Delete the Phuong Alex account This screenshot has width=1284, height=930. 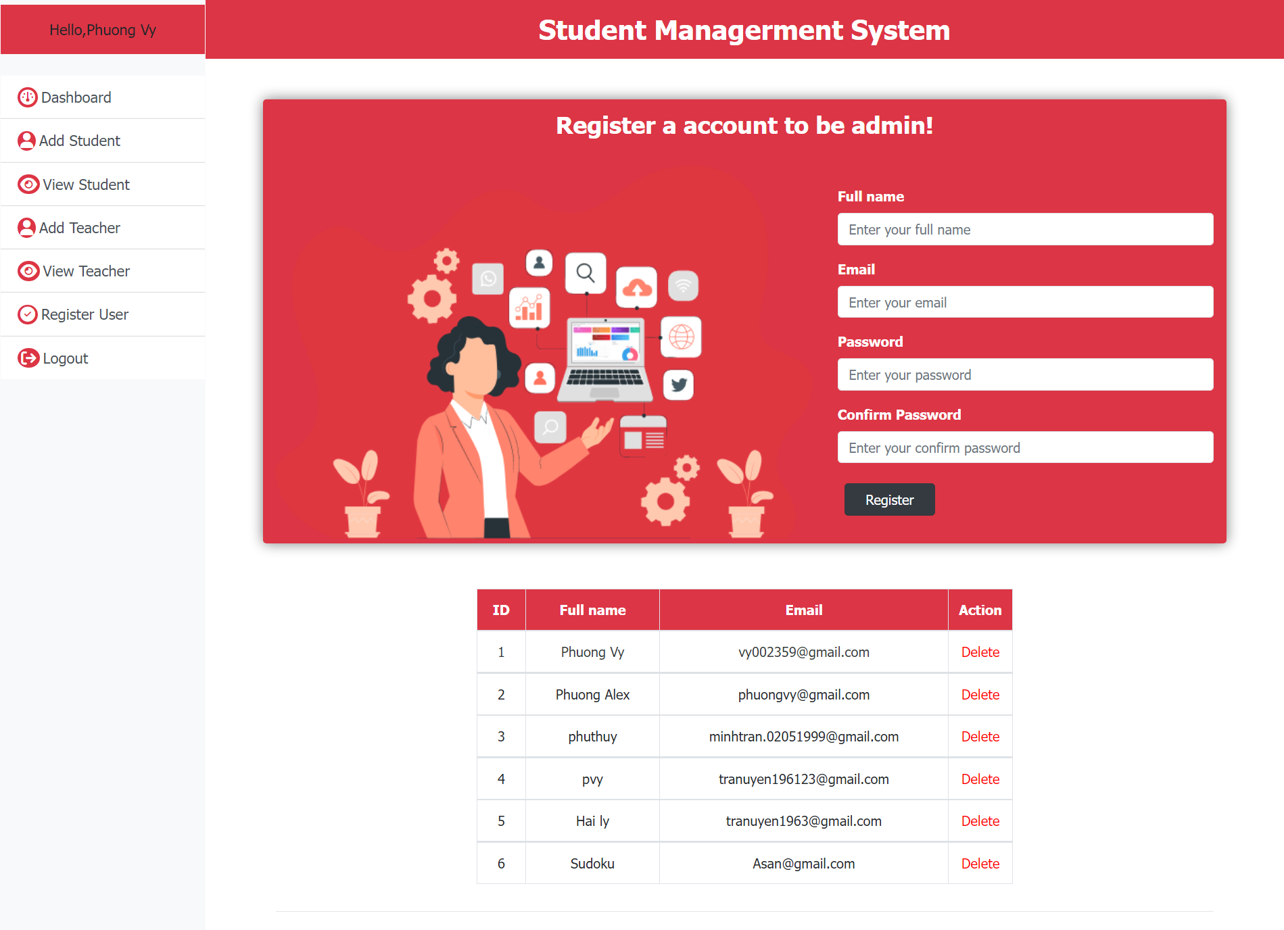(980, 695)
